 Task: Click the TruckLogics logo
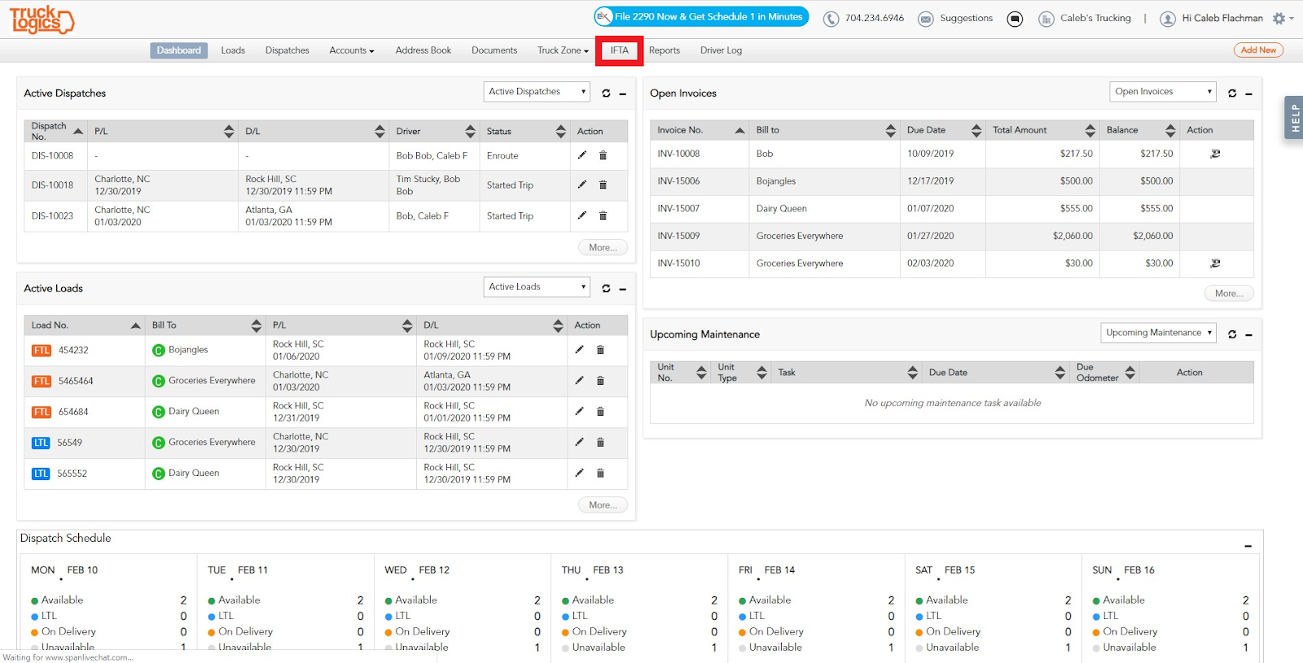[42, 20]
